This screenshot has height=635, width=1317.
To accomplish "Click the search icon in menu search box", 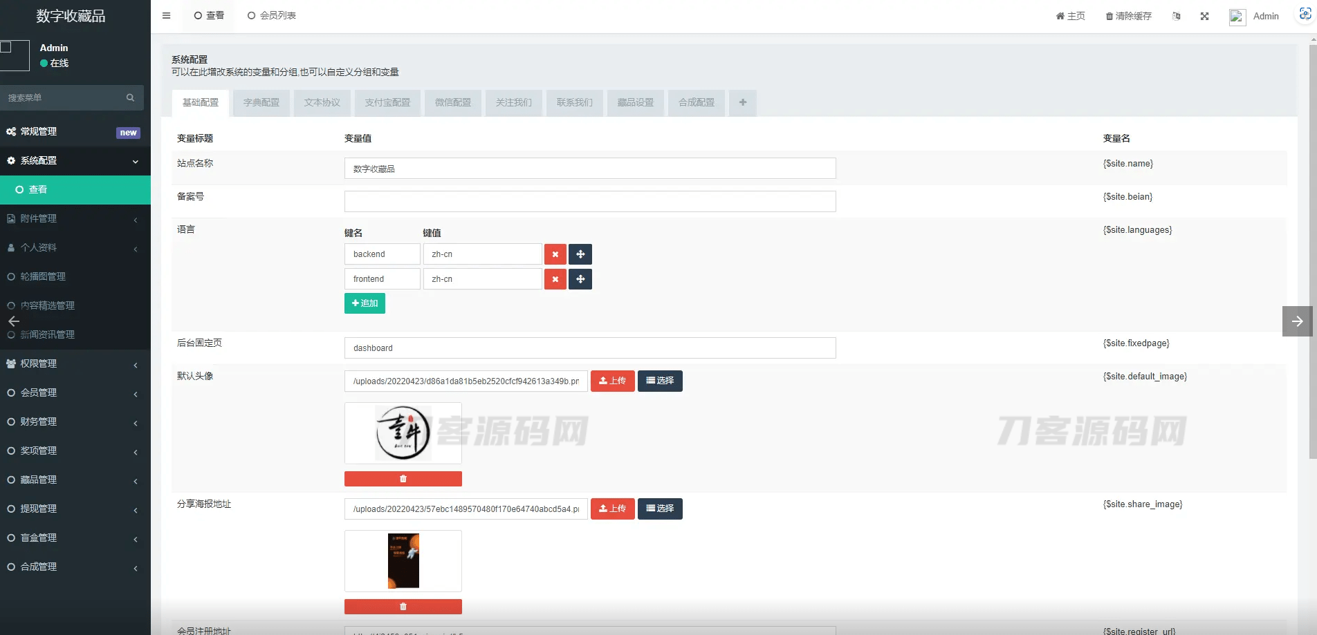I will 130,97.
